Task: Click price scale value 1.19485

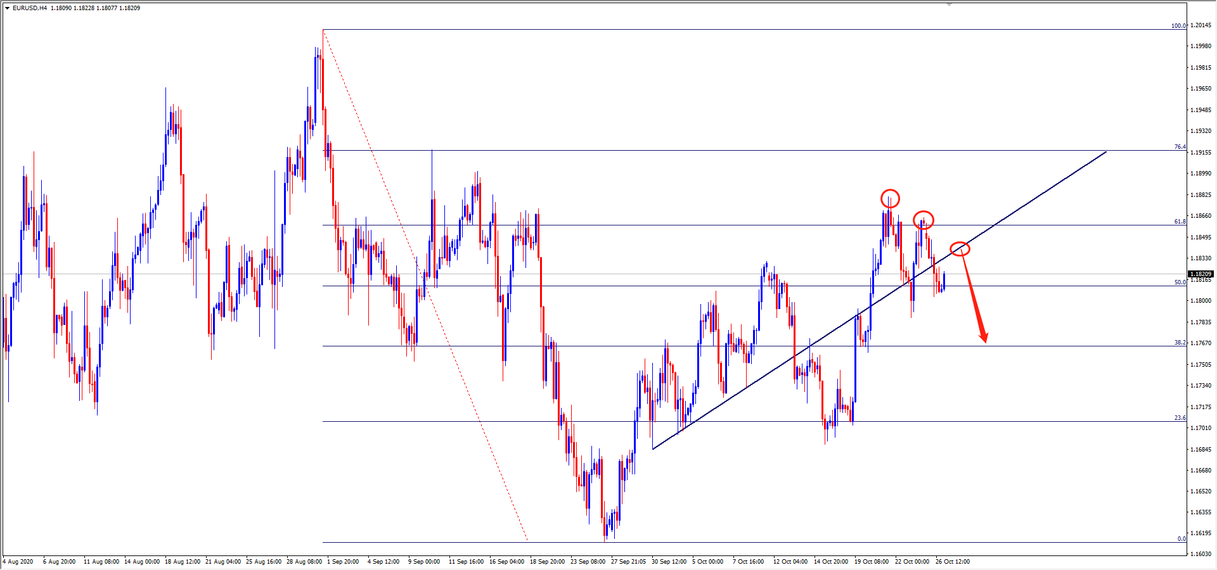Action: coord(1201,110)
